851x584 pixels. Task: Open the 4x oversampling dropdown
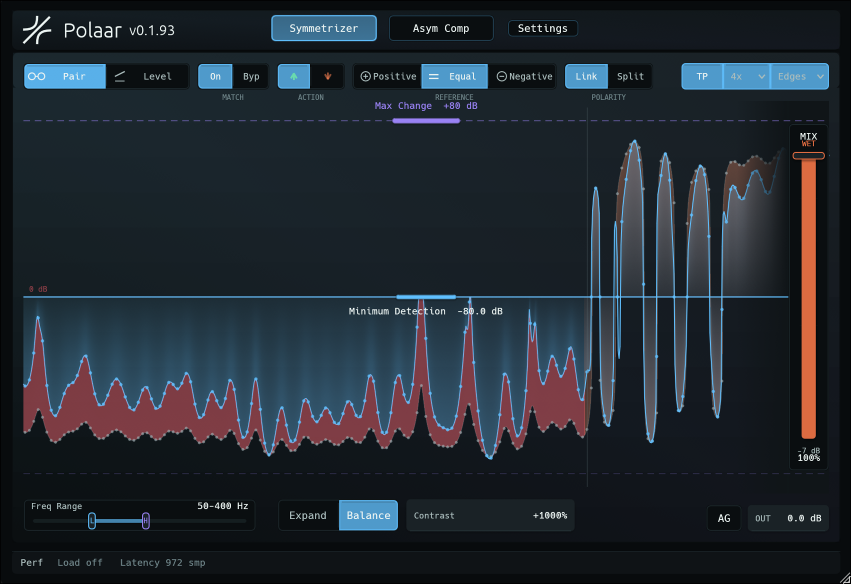(x=747, y=77)
